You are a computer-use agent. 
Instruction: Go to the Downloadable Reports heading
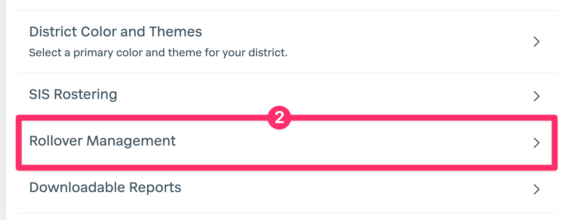(x=105, y=187)
